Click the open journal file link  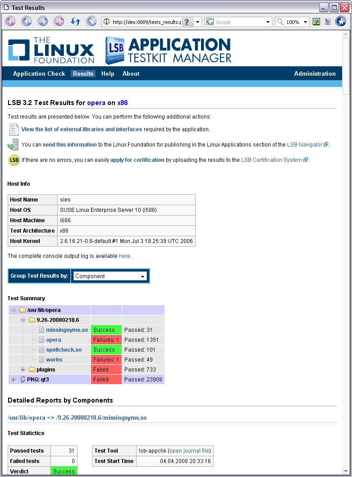[189, 451]
